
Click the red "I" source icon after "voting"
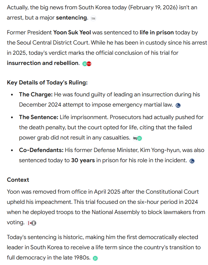29,223
